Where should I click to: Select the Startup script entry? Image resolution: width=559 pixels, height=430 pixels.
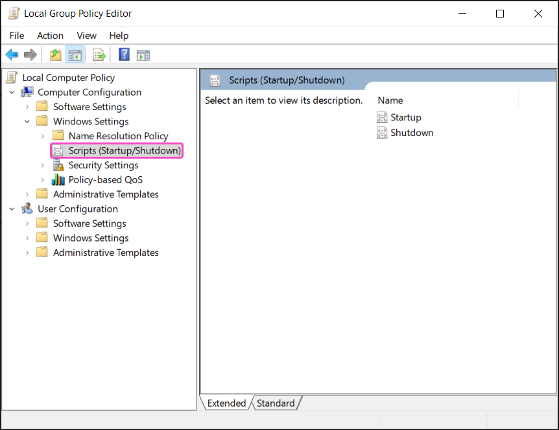[x=406, y=117]
